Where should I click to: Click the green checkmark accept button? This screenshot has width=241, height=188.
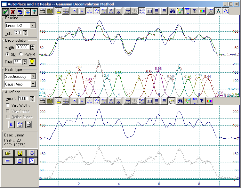coord(5,12)
